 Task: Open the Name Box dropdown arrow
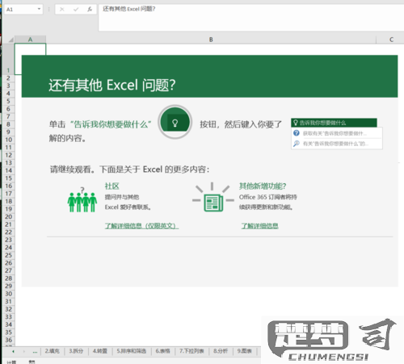pos(39,9)
